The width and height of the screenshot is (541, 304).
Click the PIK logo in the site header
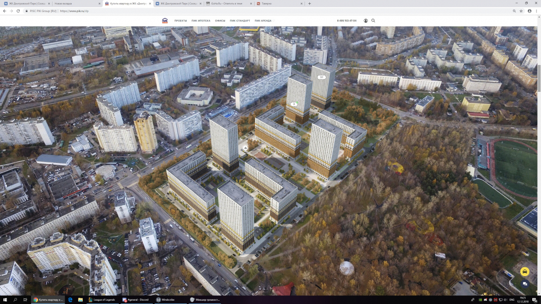point(165,21)
